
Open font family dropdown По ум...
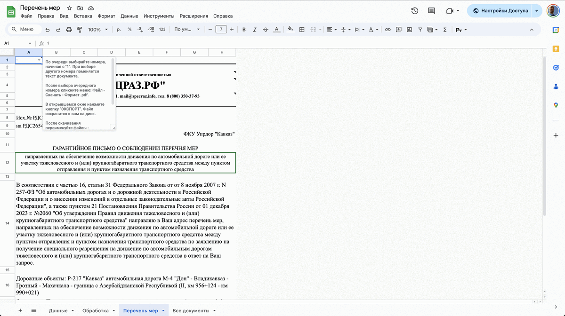click(187, 30)
